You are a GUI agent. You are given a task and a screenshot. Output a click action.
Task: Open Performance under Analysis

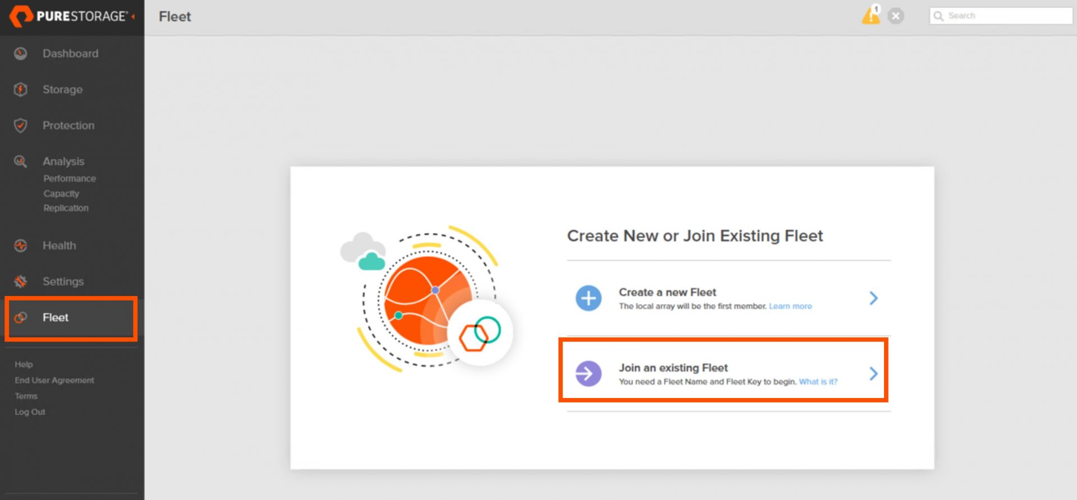(70, 178)
